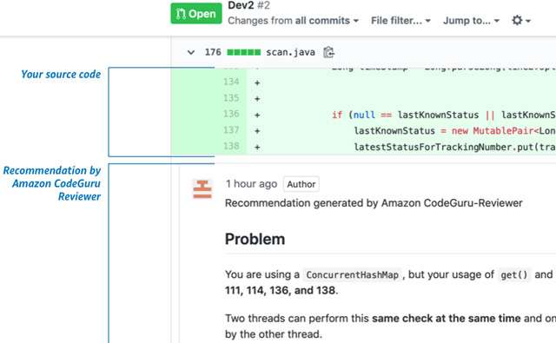This screenshot has width=556, height=343.
Task: Click the '1 hour ago' timestamp
Action: [x=251, y=184]
